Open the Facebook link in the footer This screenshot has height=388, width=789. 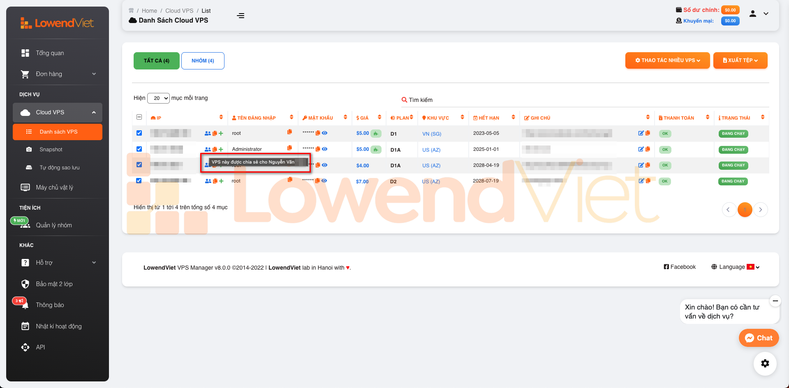680,267
